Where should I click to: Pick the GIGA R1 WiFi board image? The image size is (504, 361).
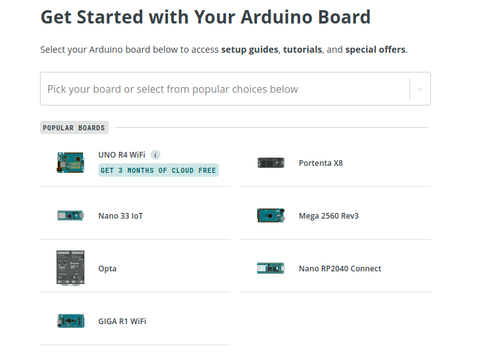tap(70, 321)
